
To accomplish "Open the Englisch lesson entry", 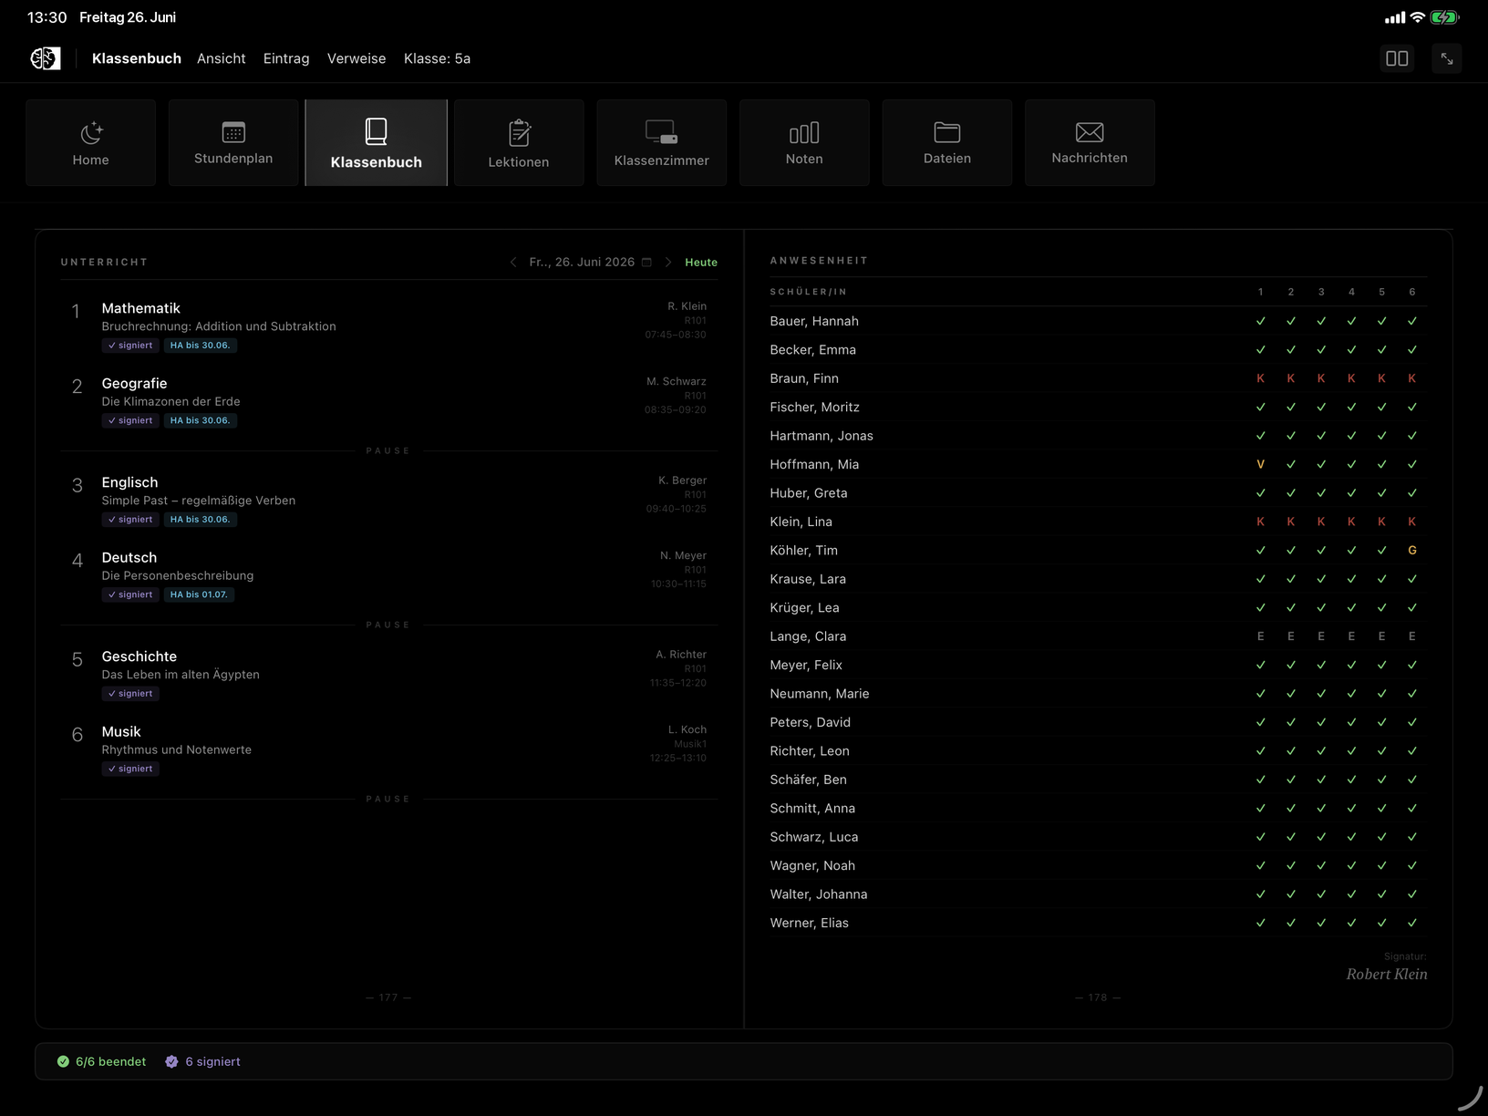I will click(x=389, y=500).
